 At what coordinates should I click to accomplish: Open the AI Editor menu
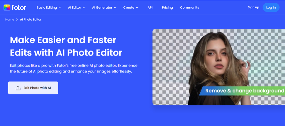[76, 8]
